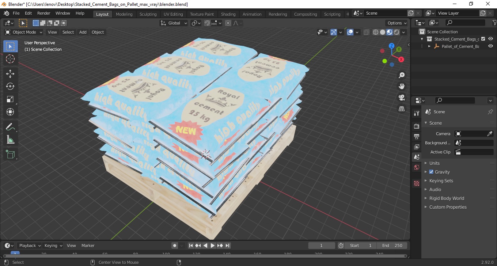
Task: Select the Measure ruler tool
Action: [x=10, y=140]
